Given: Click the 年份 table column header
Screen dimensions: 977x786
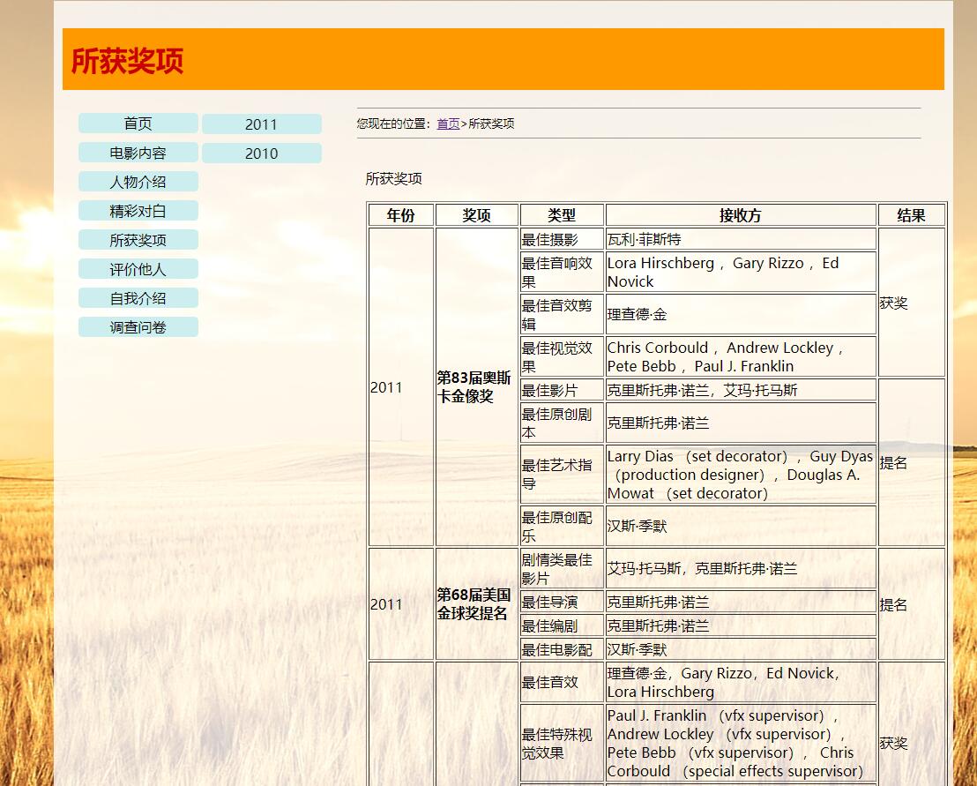Looking at the screenshot, I should [x=400, y=215].
